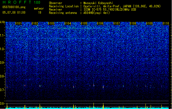
Task: Click the 0102 time marker
Action: (35, 23)
